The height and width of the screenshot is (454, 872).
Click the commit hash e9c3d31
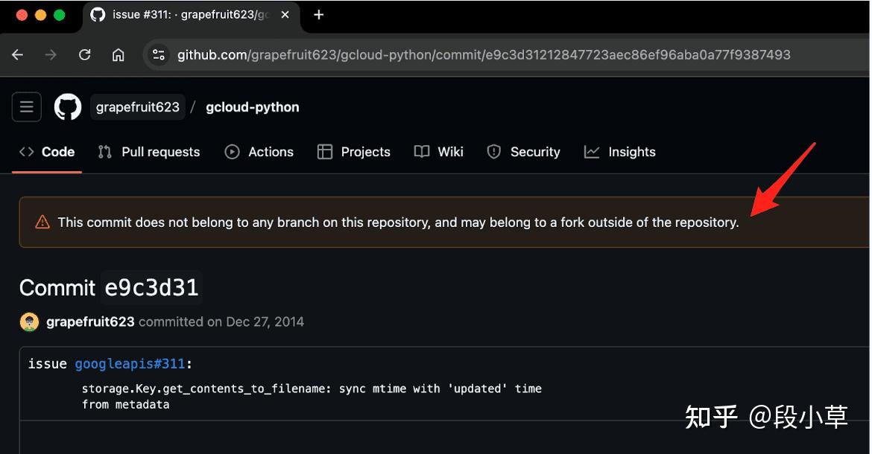pyautogui.click(x=151, y=287)
